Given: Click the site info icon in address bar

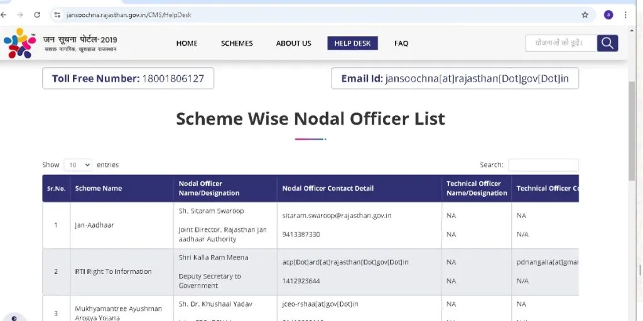Looking at the screenshot, I should coord(57,14).
